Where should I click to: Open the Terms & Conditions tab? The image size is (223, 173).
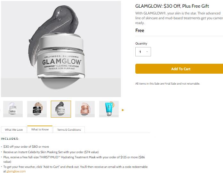(69, 129)
